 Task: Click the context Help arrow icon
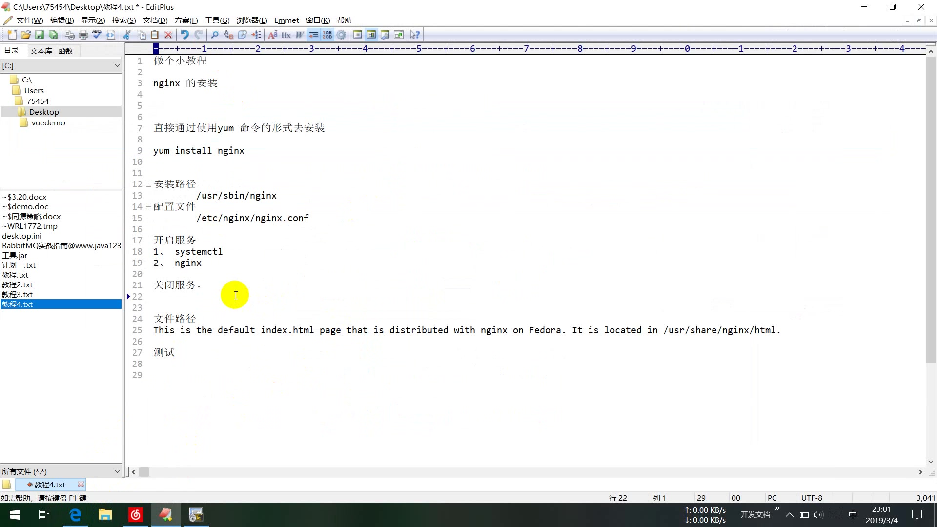pos(415,35)
